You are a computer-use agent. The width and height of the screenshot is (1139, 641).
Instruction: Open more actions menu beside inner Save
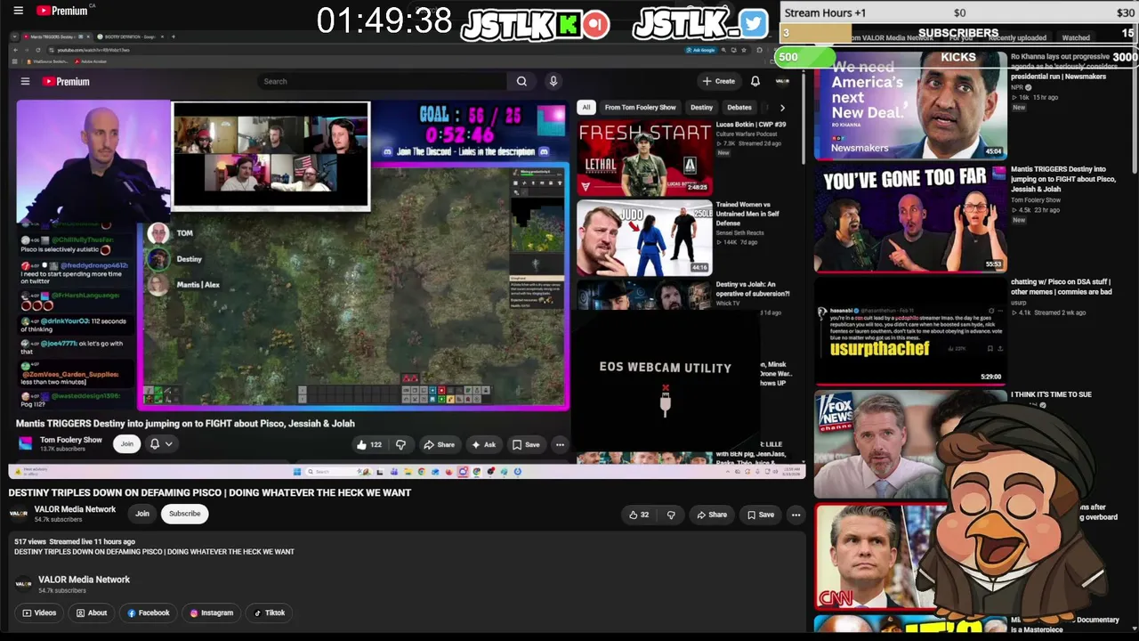[x=560, y=444]
